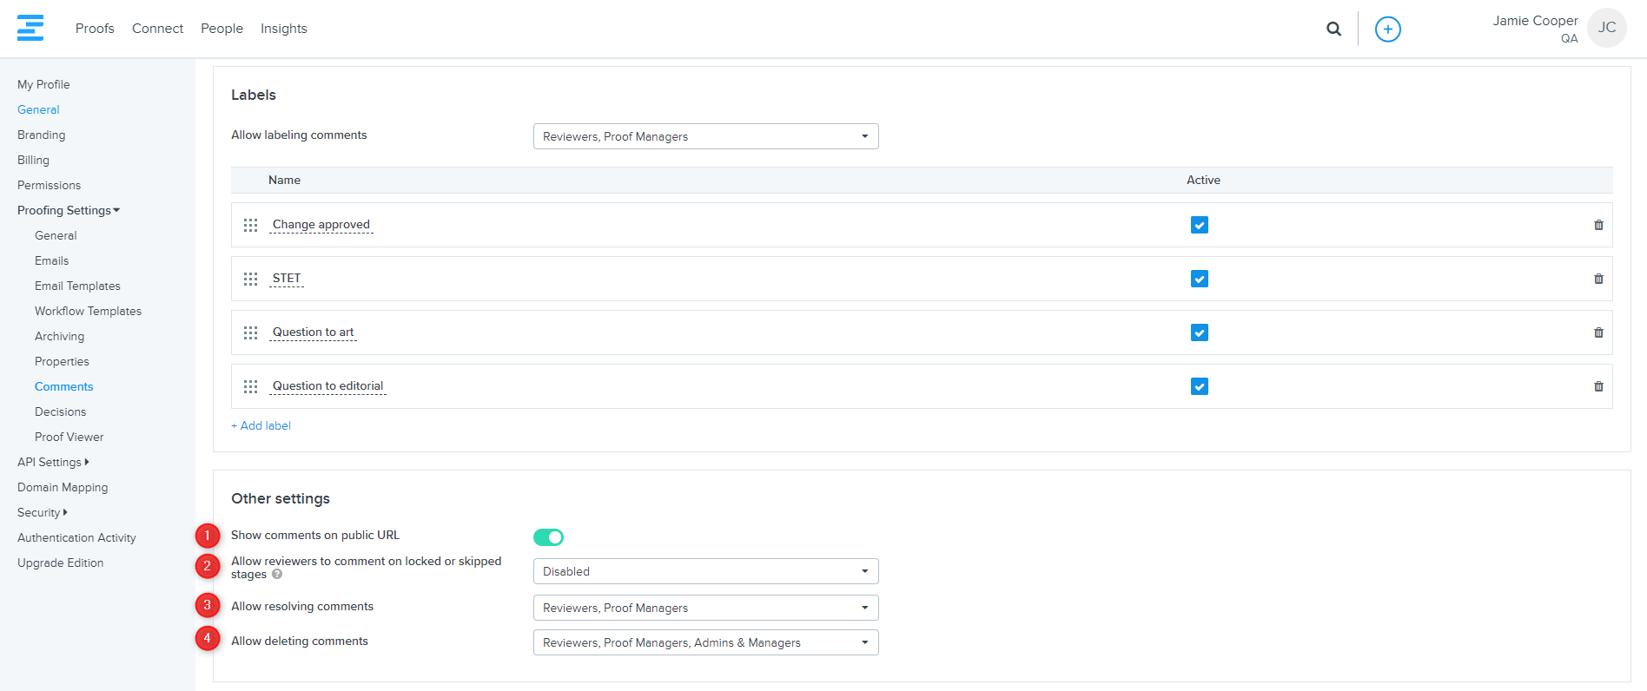Click trash icon for STET label
The width and height of the screenshot is (1647, 691).
[1597, 279]
